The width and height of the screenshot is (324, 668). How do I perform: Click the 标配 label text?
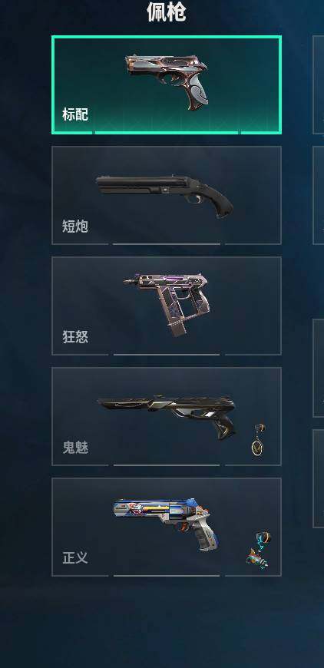click(75, 114)
